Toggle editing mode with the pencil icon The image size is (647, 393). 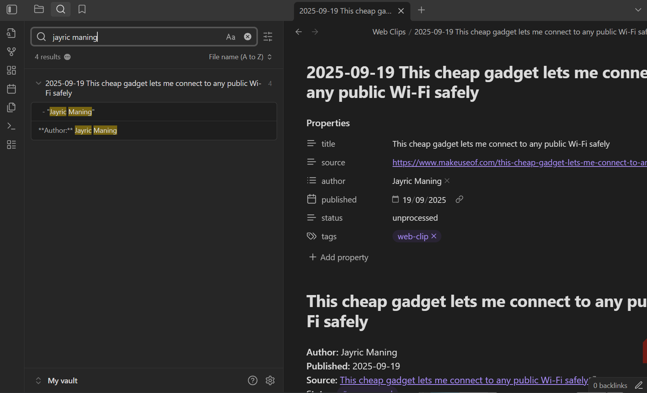[x=639, y=385]
